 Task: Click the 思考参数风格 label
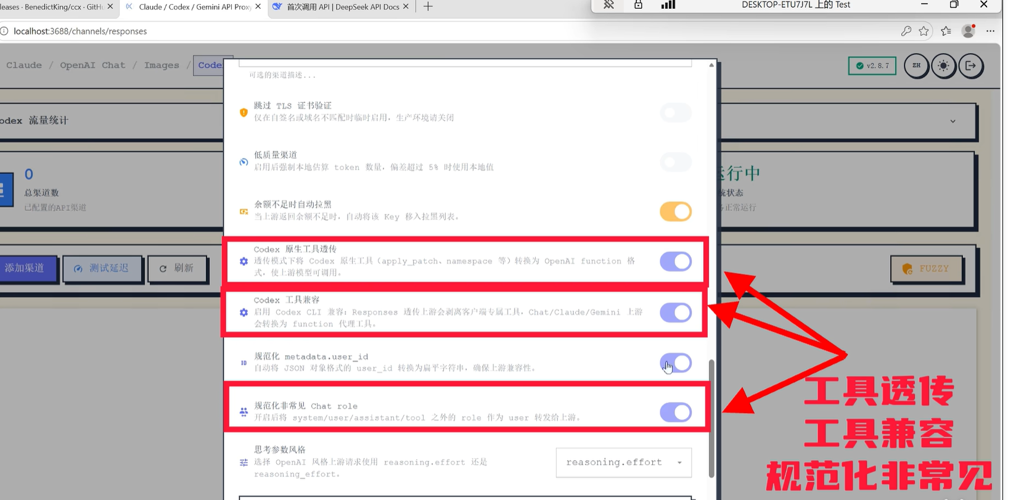tap(280, 449)
